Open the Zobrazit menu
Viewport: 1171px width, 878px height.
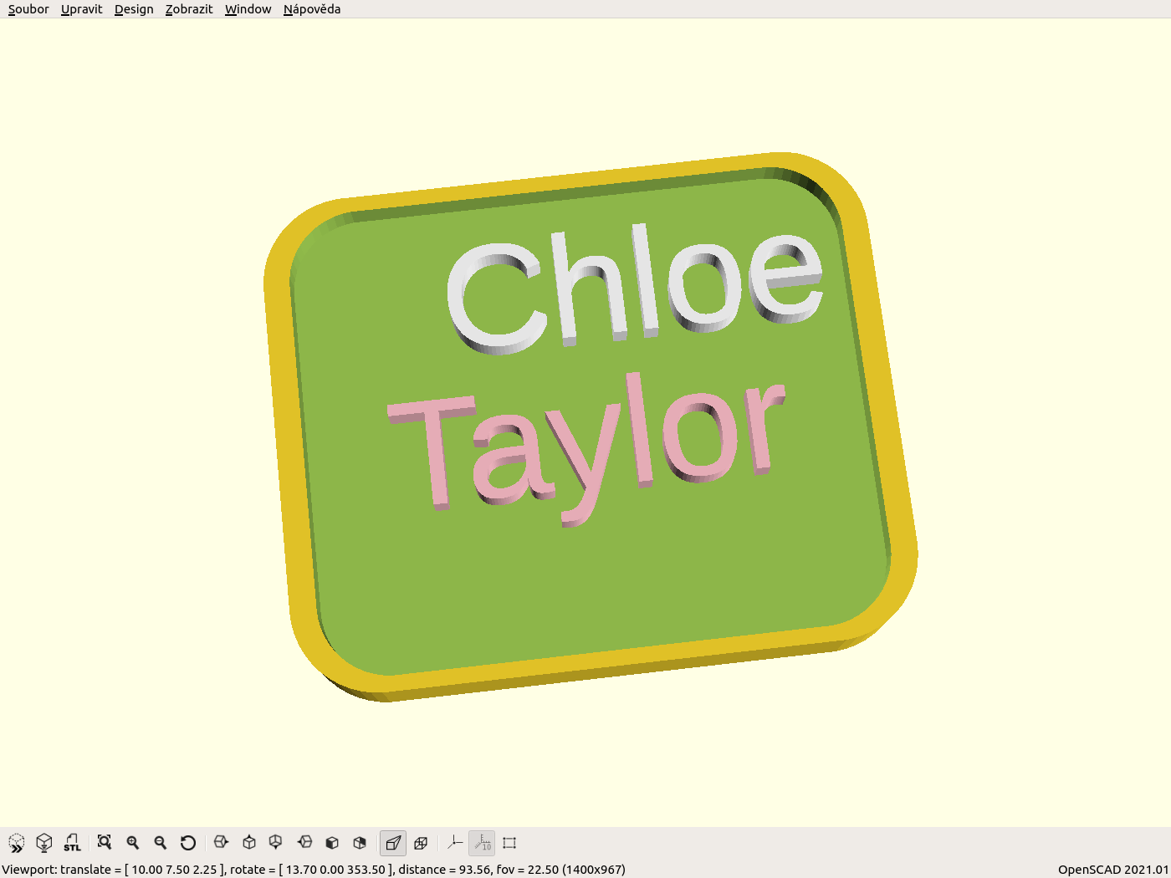click(x=188, y=9)
